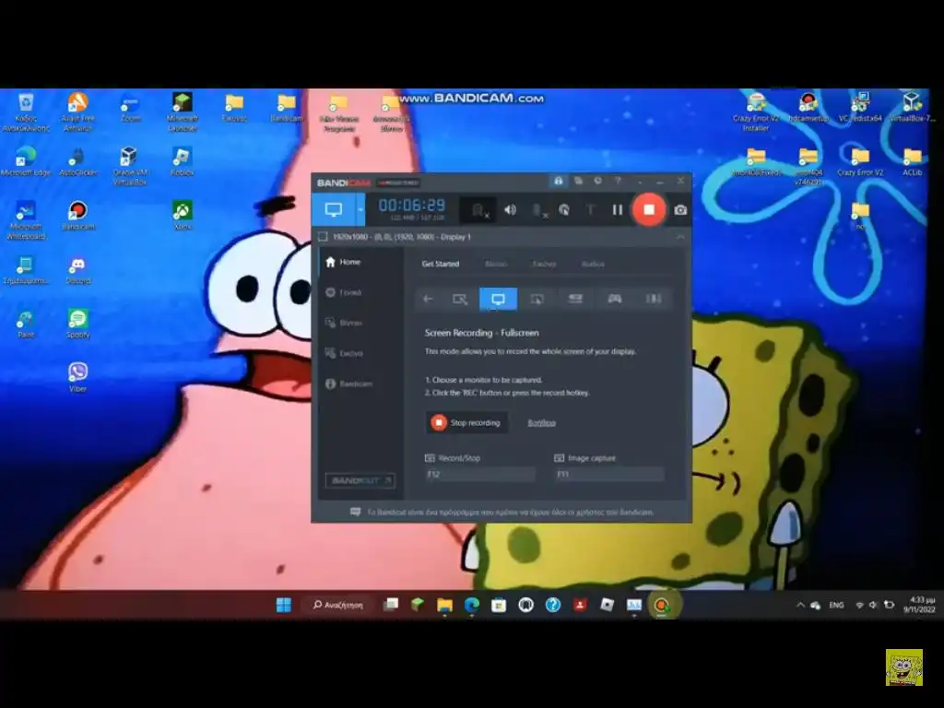Screen dimensions: 944x708
Task: Select the fullscreen recording mode icon
Action: pyautogui.click(x=498, y=299)
